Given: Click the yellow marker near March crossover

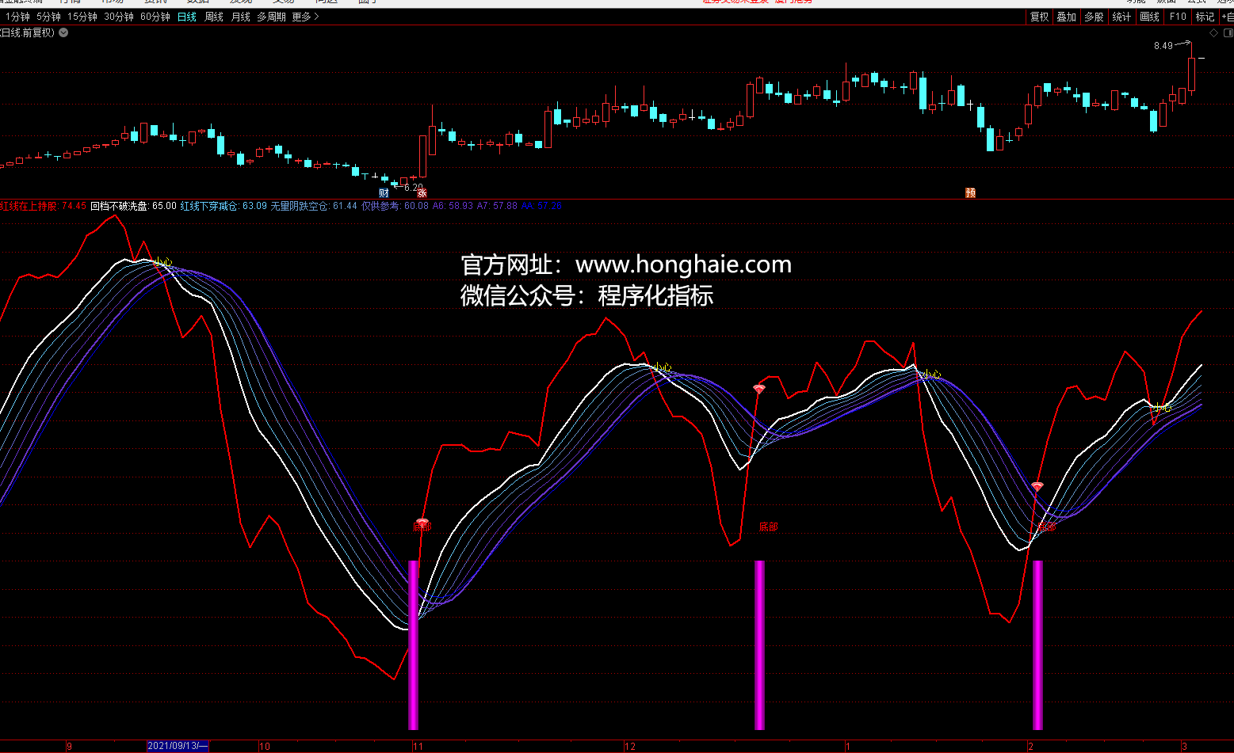Looking at the screenshot, I should point(1161,407).
